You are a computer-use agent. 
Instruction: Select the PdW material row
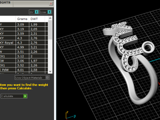[24, 70]
